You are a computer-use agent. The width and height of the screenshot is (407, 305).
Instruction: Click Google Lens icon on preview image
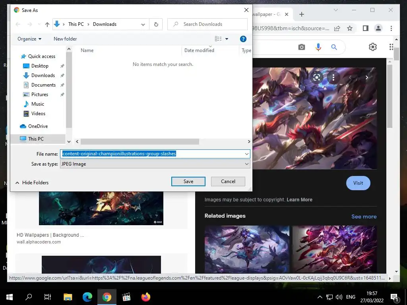[317, 77]
